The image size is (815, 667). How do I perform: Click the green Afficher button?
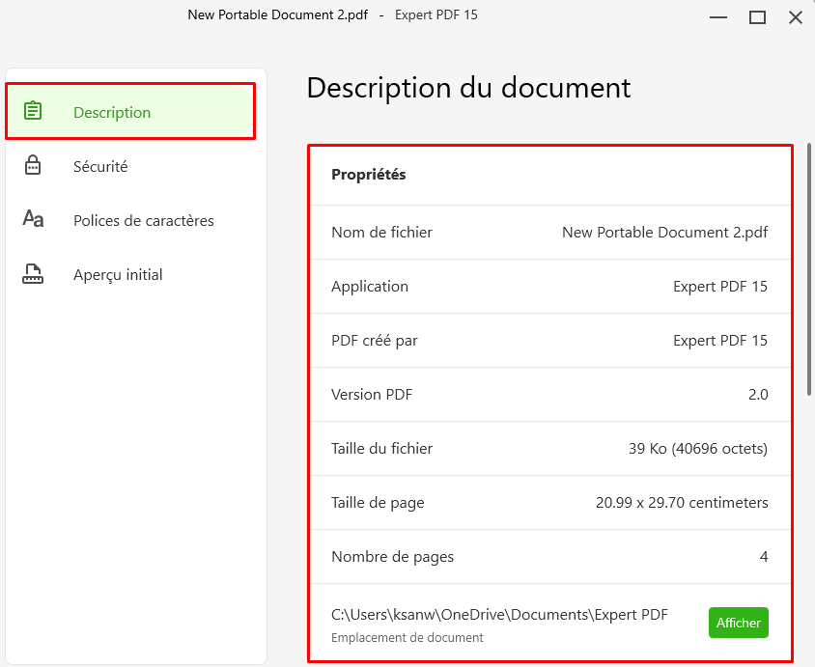point(738,623)
